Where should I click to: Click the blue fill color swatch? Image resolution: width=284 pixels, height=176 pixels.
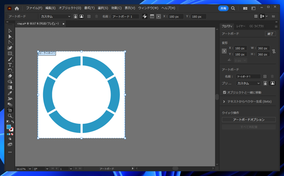pyautogui.click(x=9, y=127)
